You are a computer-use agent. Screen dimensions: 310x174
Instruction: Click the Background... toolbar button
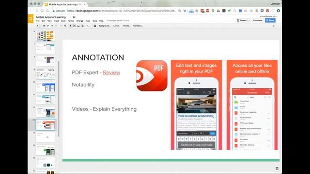coord(105,26)
